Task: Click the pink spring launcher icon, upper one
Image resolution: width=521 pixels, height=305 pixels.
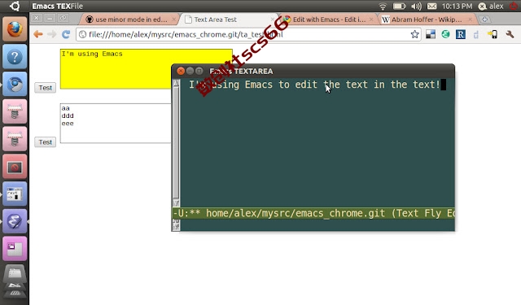Action: pos(15,111)
